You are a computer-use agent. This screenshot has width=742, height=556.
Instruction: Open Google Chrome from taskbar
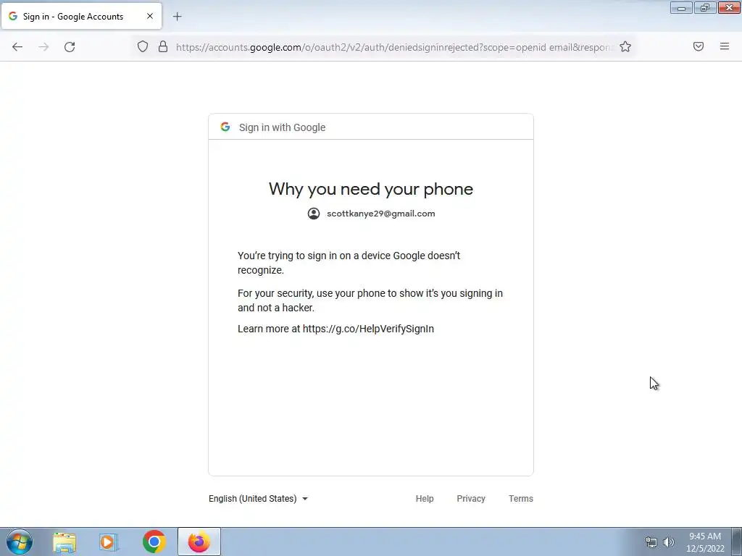(154, 542)
